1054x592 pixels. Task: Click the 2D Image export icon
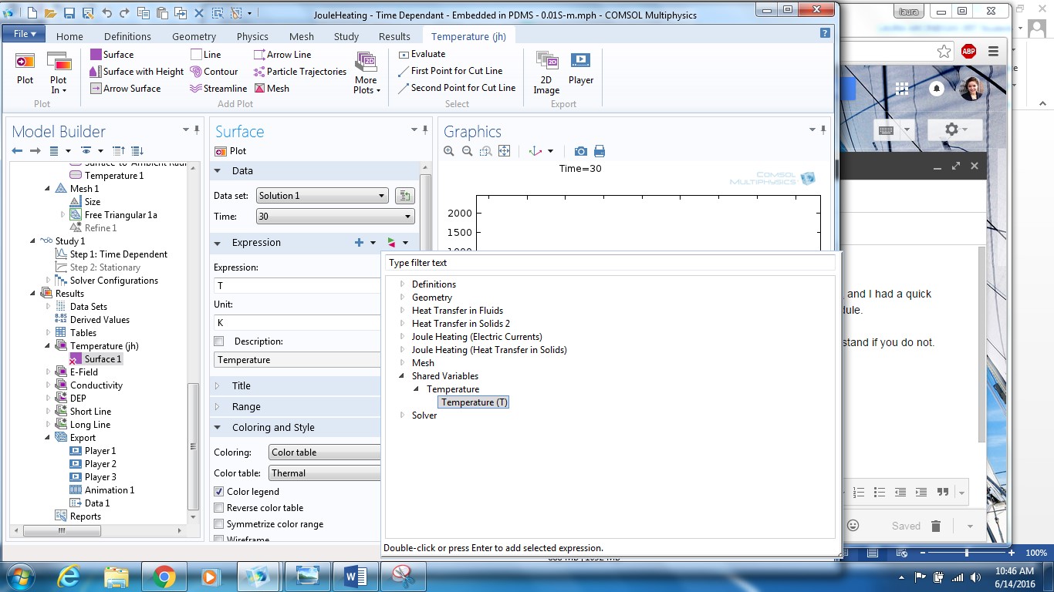pyautogui.click(x=546, y=62)
